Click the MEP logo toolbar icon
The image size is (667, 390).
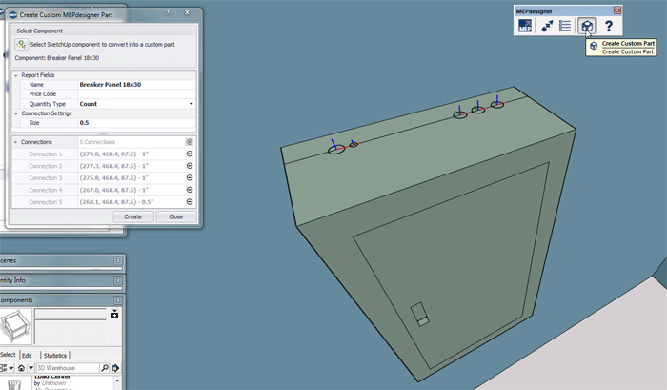[525, 26]
